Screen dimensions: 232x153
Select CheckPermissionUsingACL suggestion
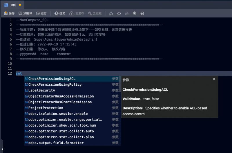tap(52, 79)
